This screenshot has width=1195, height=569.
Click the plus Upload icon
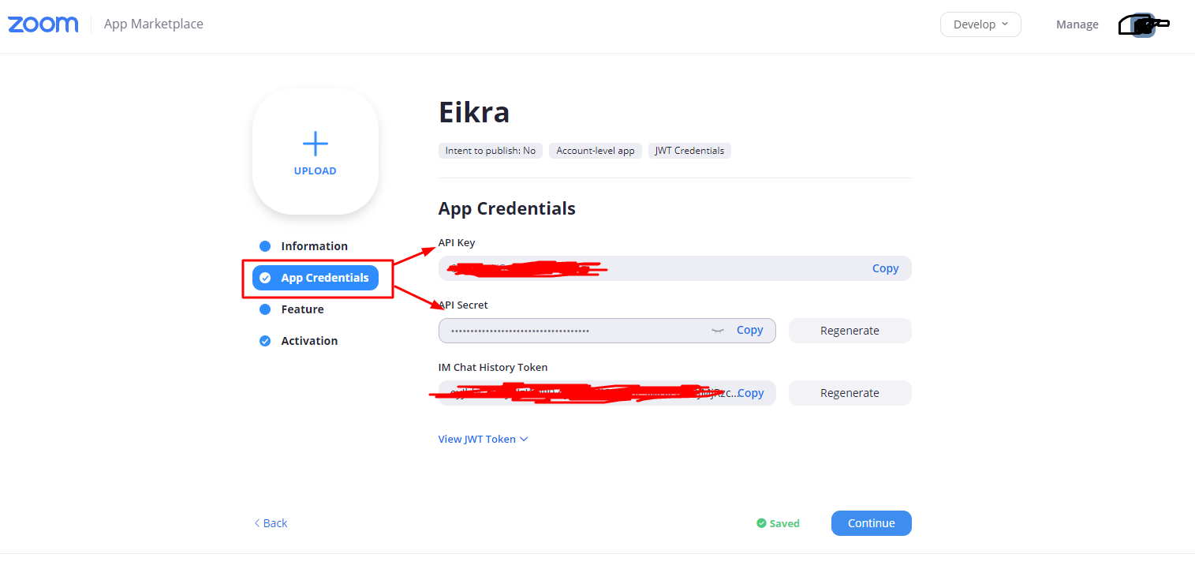(316, 144)
